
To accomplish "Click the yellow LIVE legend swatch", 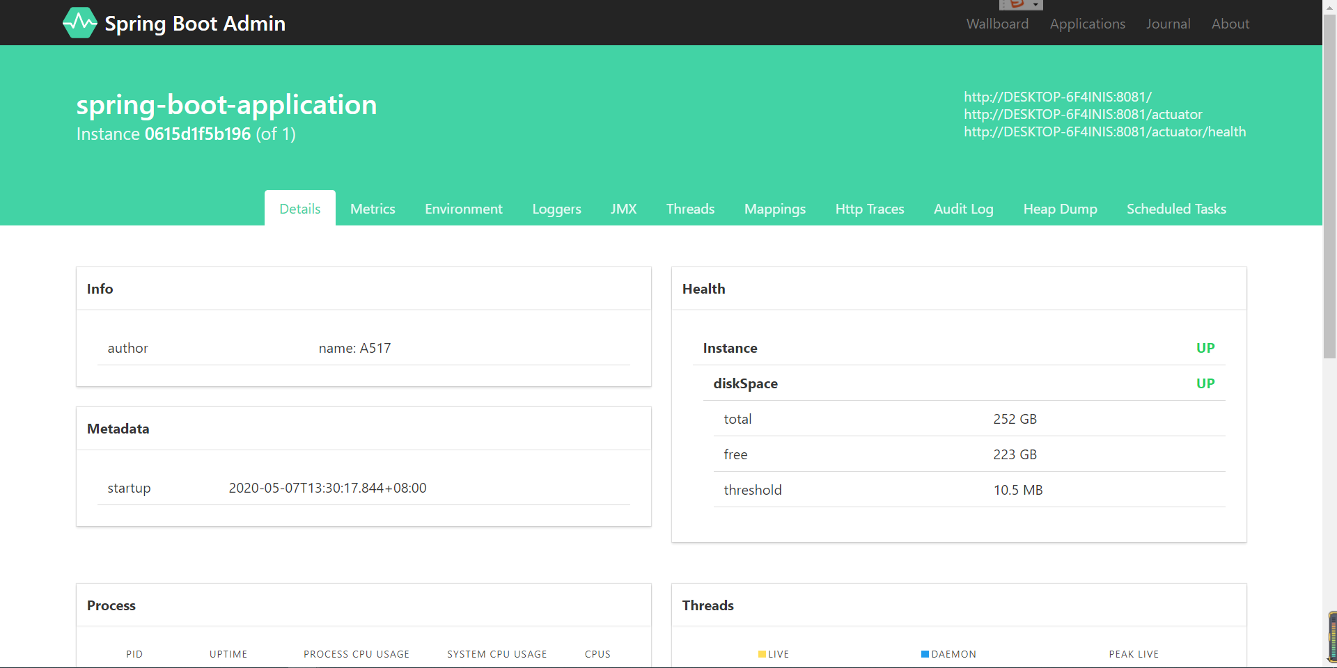I will point(762,654).
